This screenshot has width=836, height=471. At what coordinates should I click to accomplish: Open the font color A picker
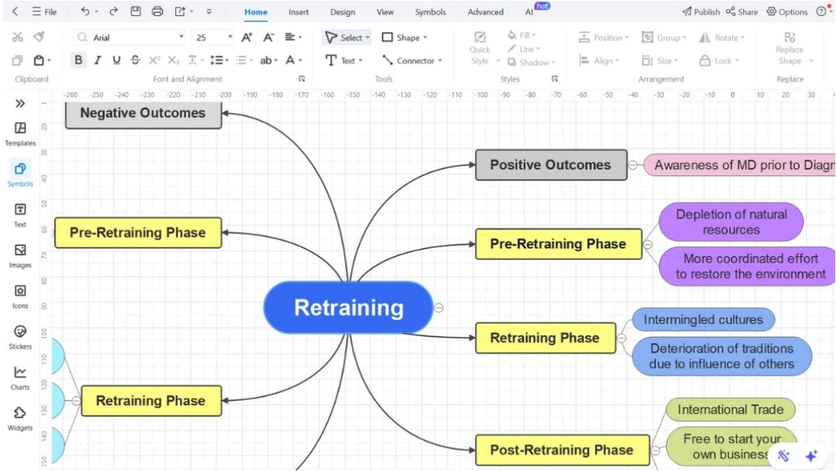pyautogui.click(x=293, y=60)
